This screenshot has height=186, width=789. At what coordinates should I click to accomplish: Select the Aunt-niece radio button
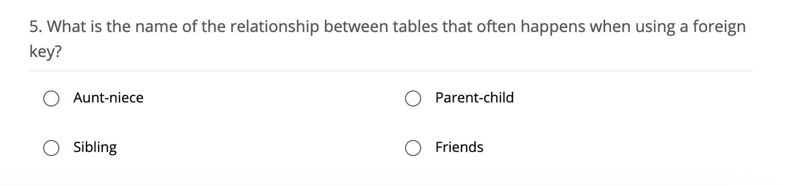(x=51, y=98)
